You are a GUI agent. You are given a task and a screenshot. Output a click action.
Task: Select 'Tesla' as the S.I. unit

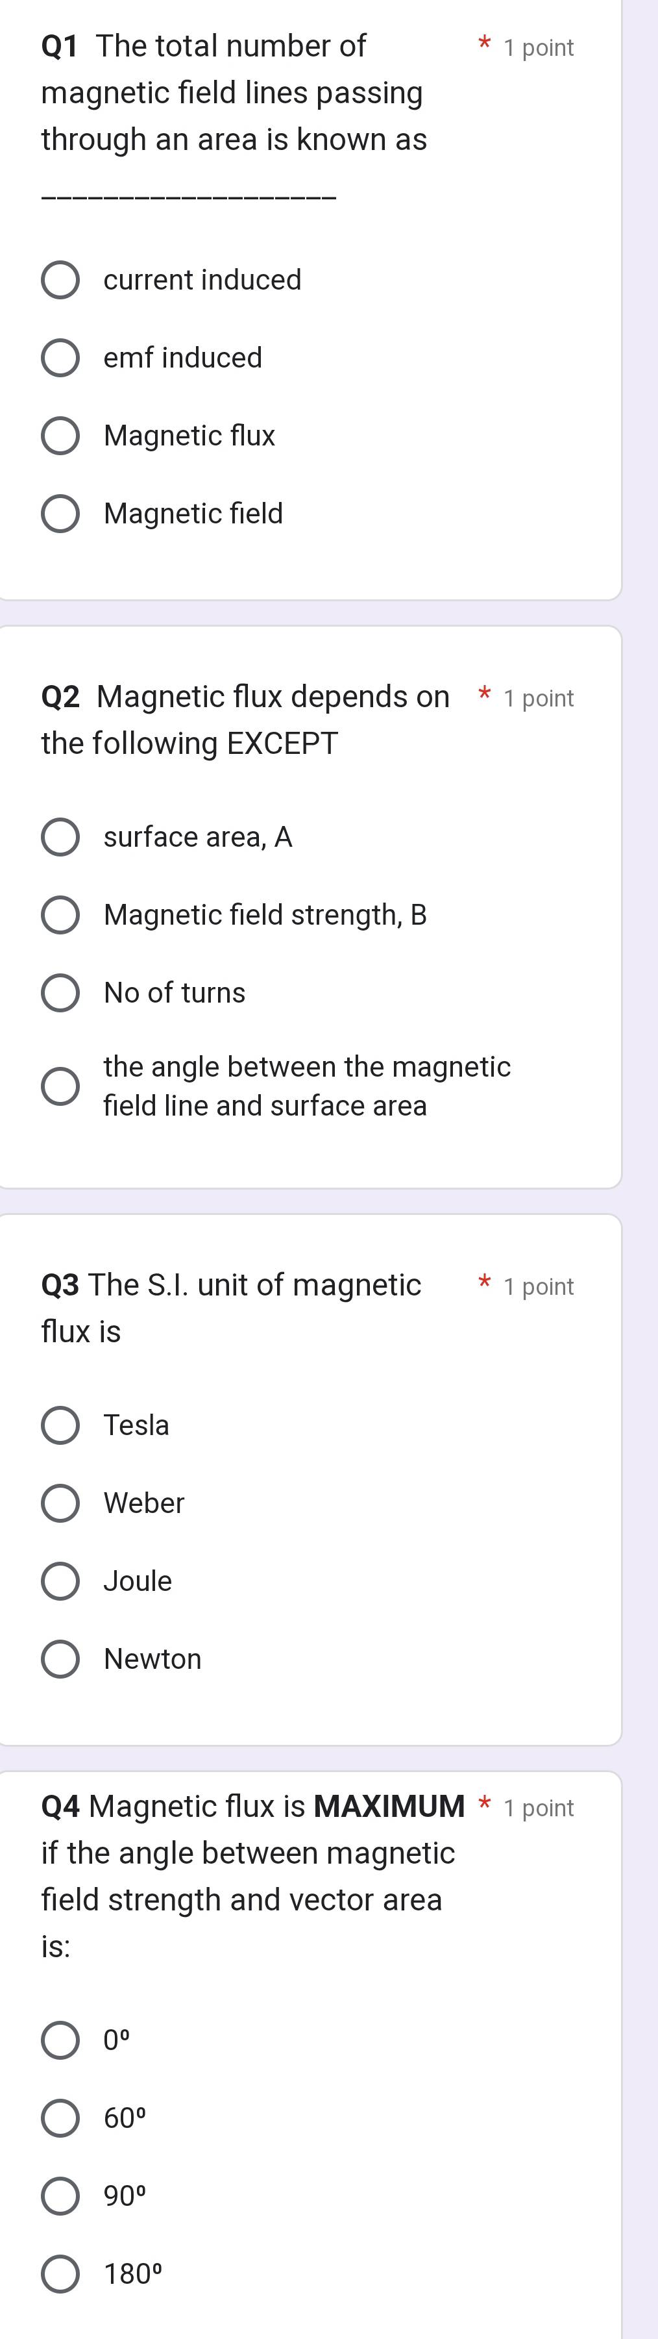tap(60, 1425)
